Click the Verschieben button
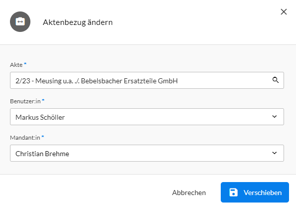 (255, 193)
